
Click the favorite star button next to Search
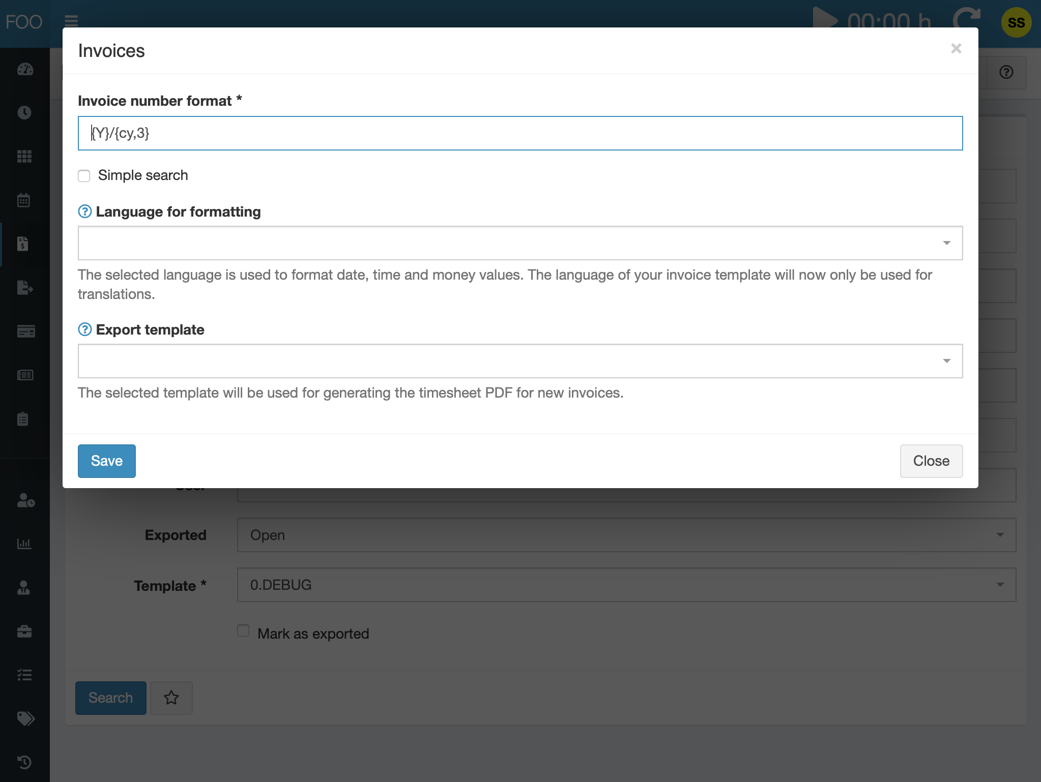pos(171,698)
